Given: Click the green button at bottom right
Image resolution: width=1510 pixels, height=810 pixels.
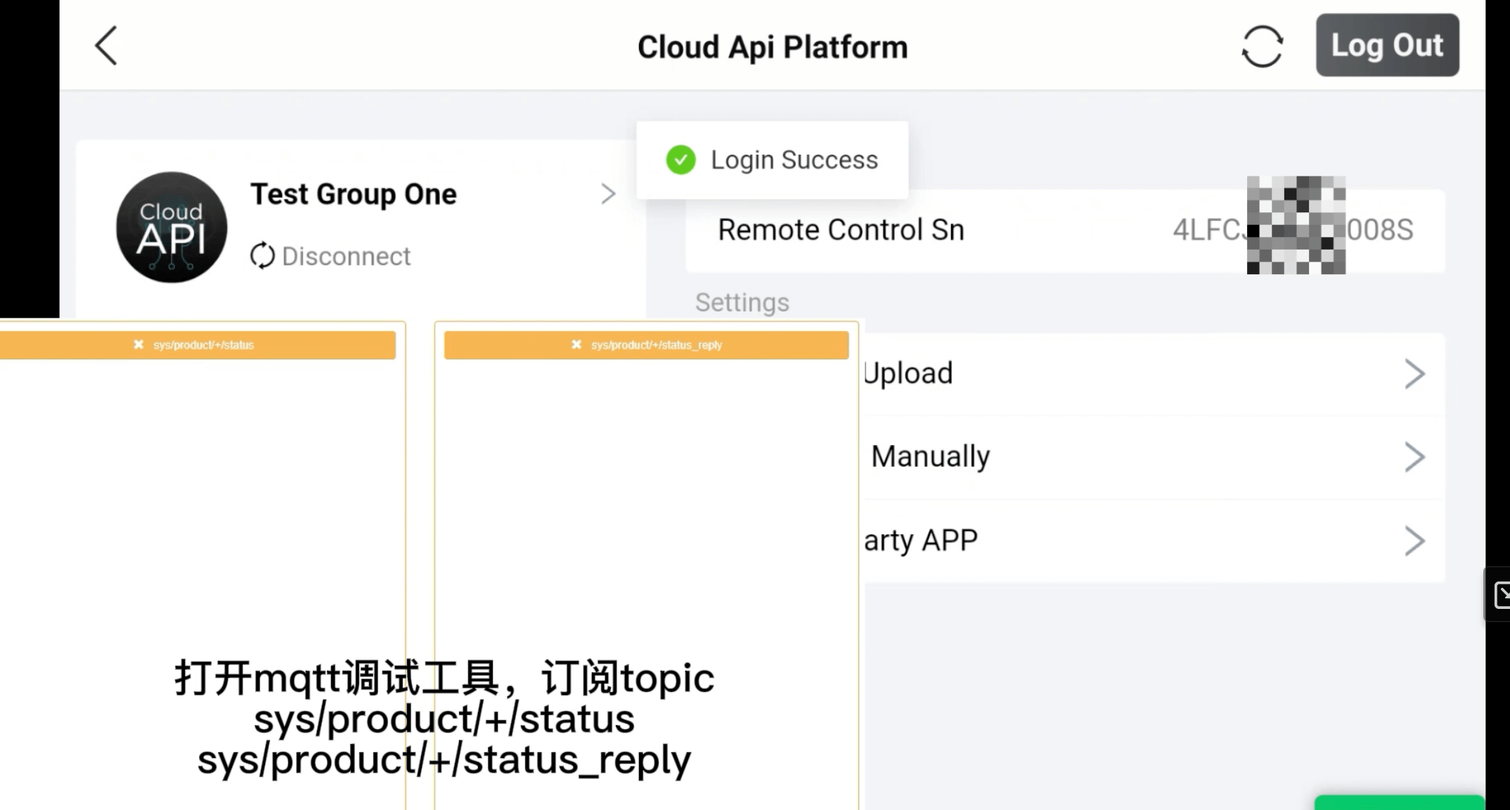Looking at the screenshot, I should [x=1399, y=802].
